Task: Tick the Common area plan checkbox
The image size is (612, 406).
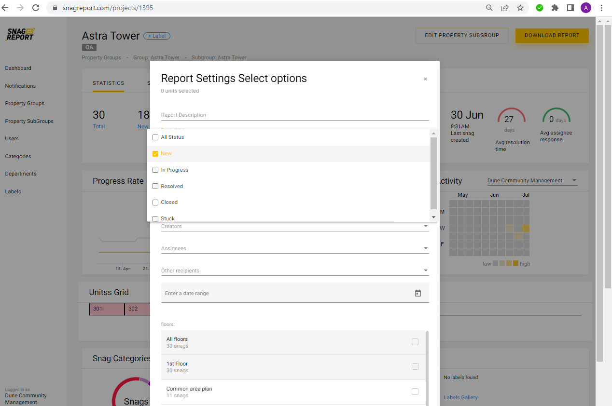Action: [x=415, y=392]
